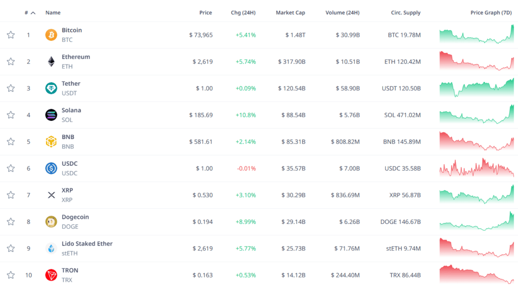Screen dimensions: 518x288
Task: Click the TRON logo icon
Action: click(x=51, y=275)
